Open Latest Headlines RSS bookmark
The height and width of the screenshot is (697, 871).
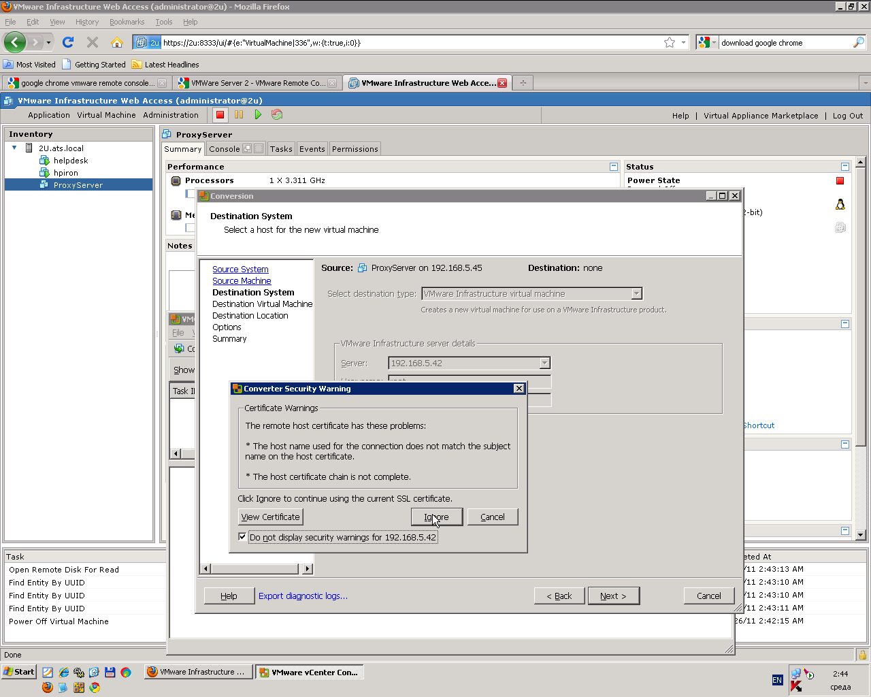(x=165, y=65)
